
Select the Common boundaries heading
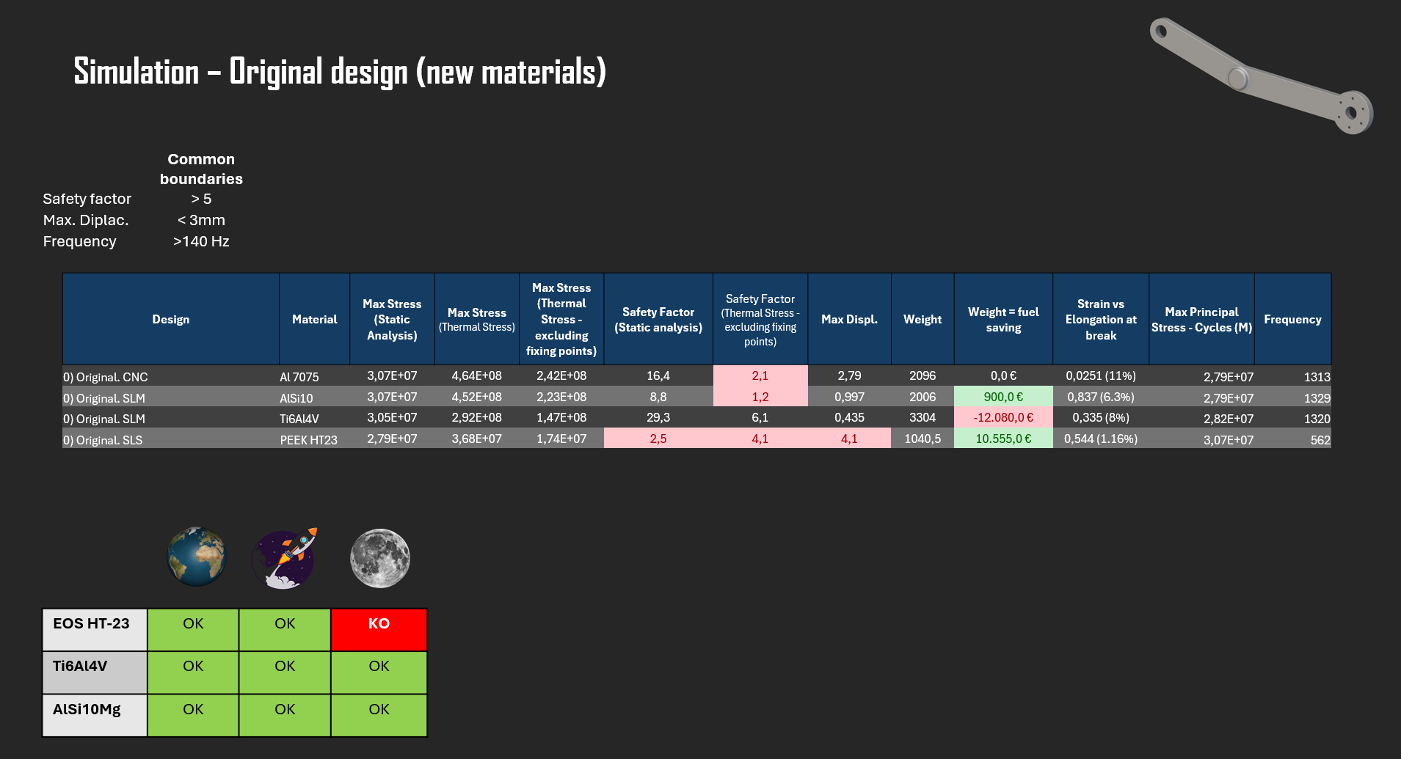pos(201,169)
